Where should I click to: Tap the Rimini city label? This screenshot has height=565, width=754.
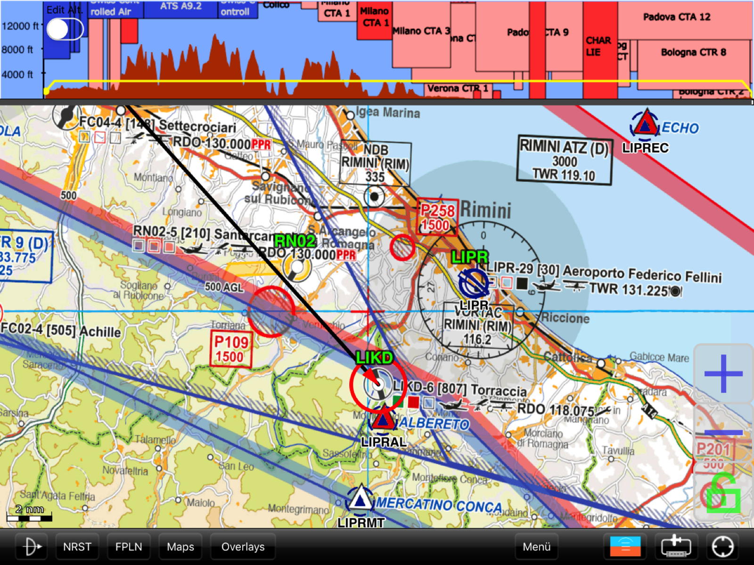coord(486,210)
